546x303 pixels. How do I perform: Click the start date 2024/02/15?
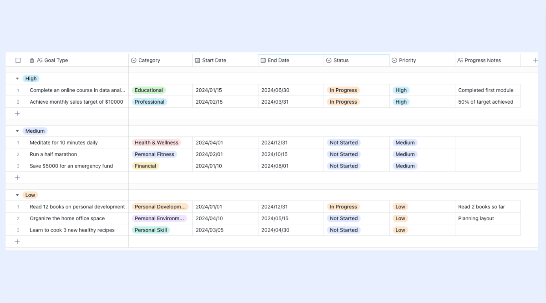point(209,102)
